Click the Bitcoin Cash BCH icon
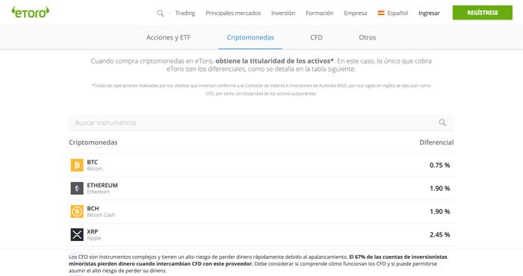The image size is (523, 276). point(77,211)
